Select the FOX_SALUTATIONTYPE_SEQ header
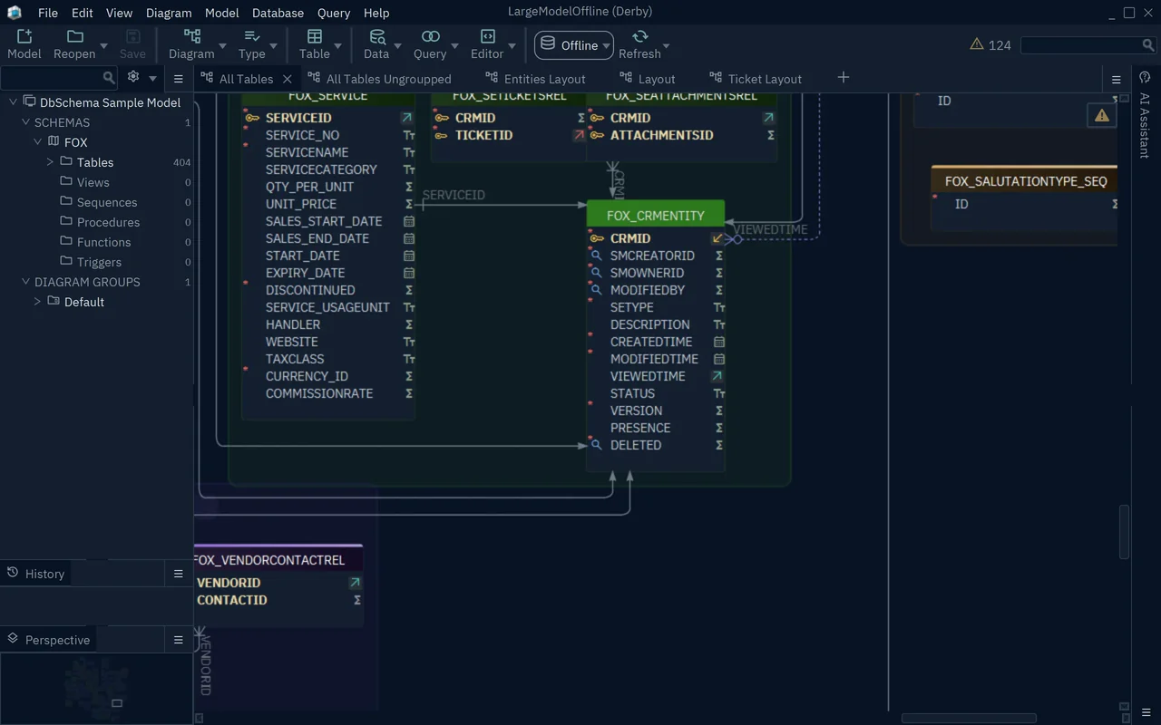 (1026, 181)
